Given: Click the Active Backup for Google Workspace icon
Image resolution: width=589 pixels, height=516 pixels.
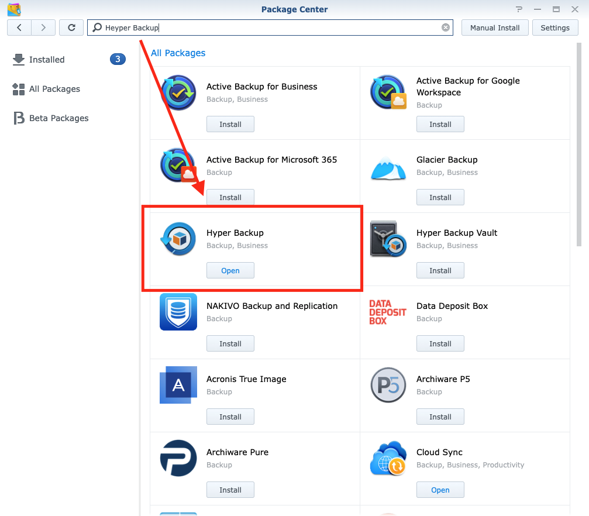Looking at the screenshot, I should coord(388,92).
